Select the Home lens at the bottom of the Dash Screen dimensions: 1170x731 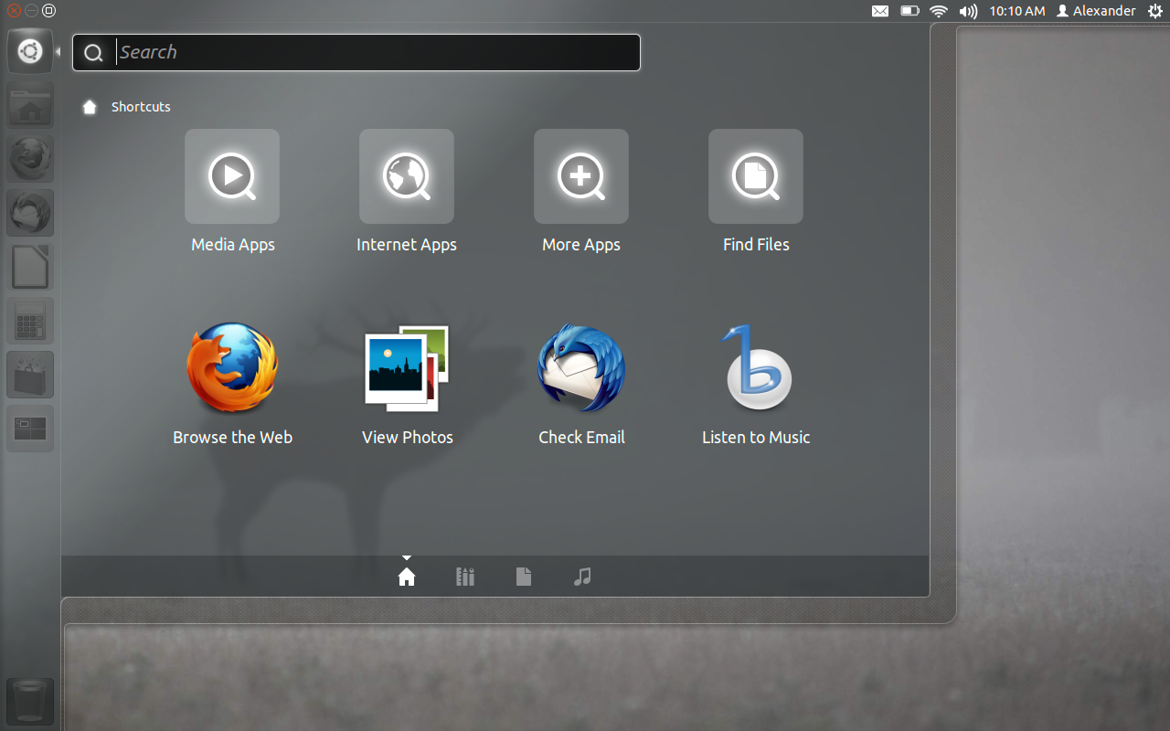click(407, 577)
